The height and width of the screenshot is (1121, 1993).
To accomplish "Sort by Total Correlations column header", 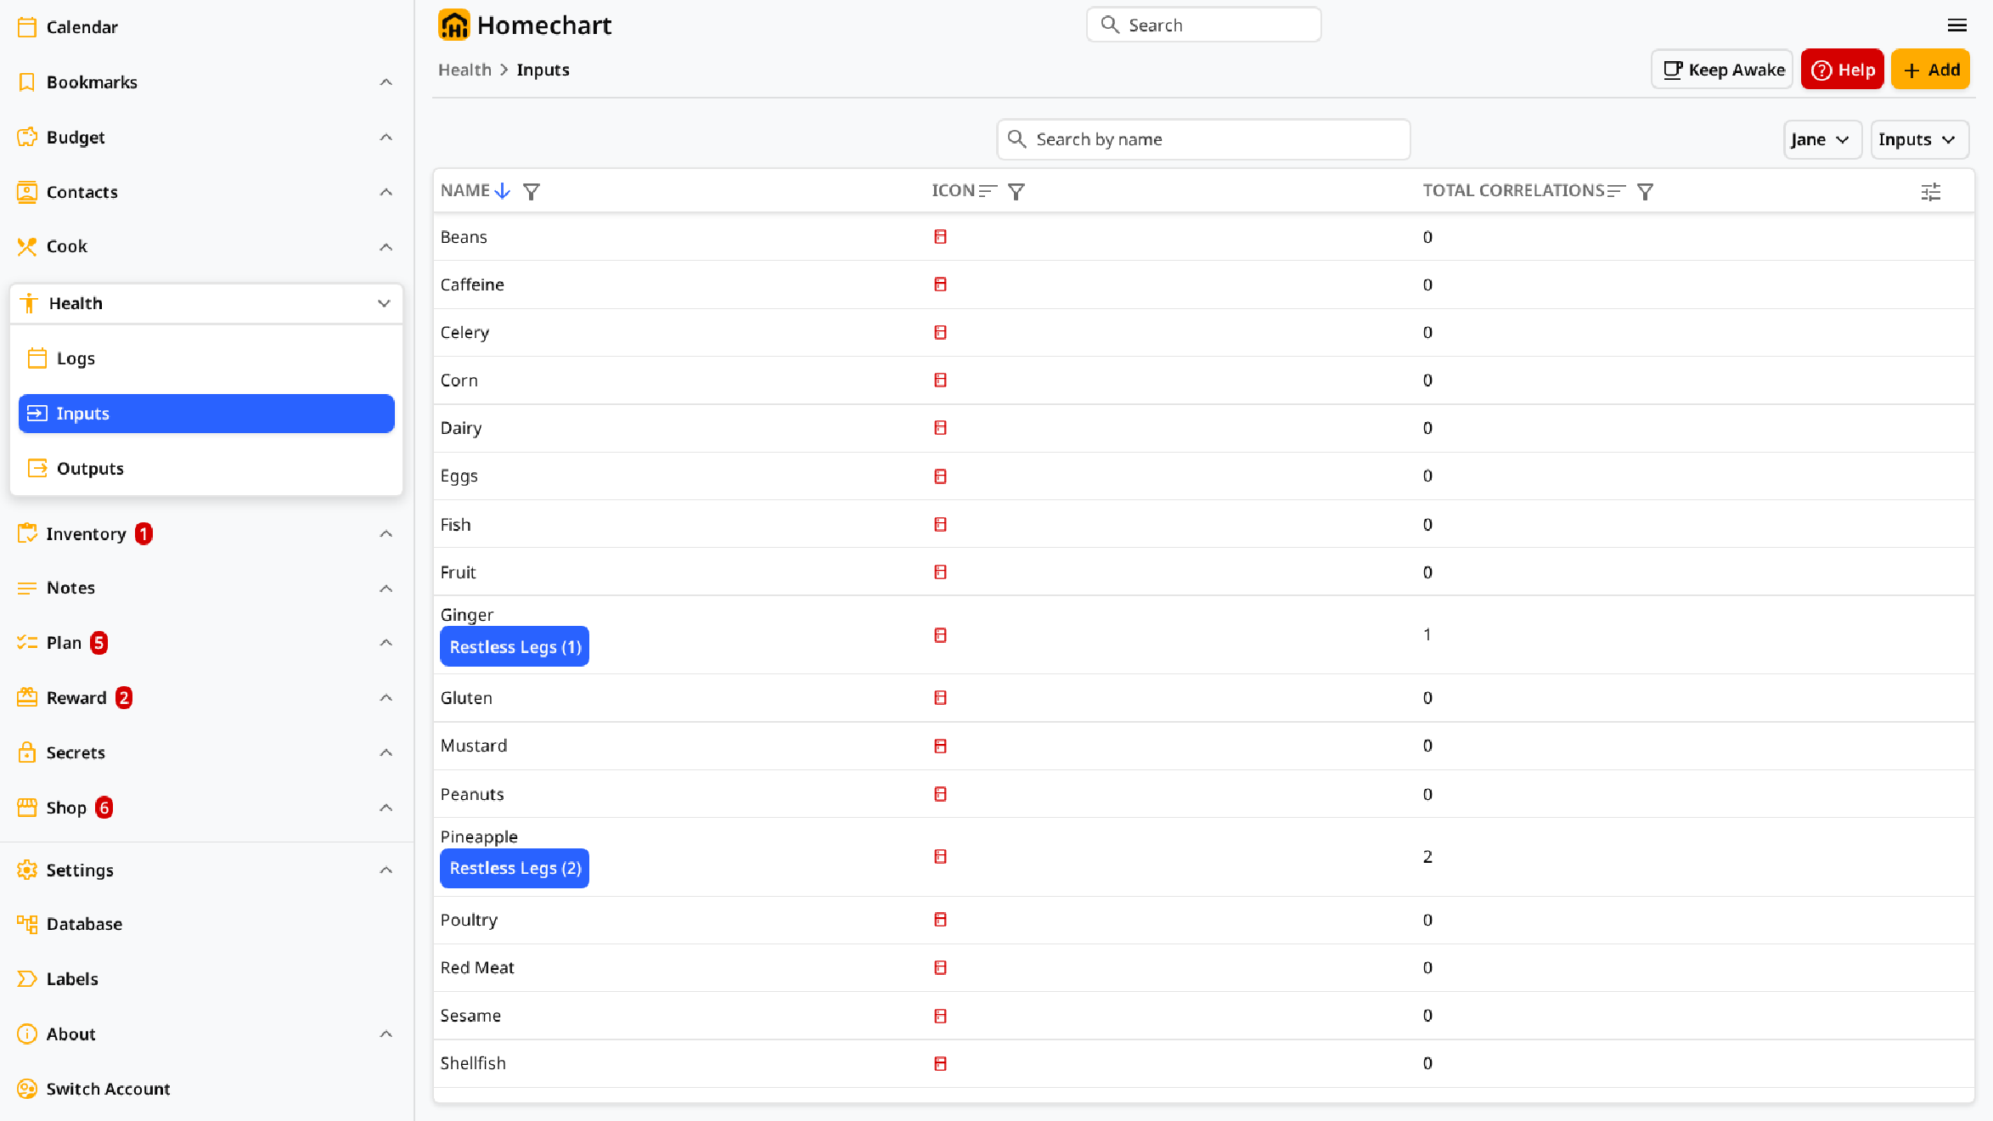I will (x=1524, y=191).
